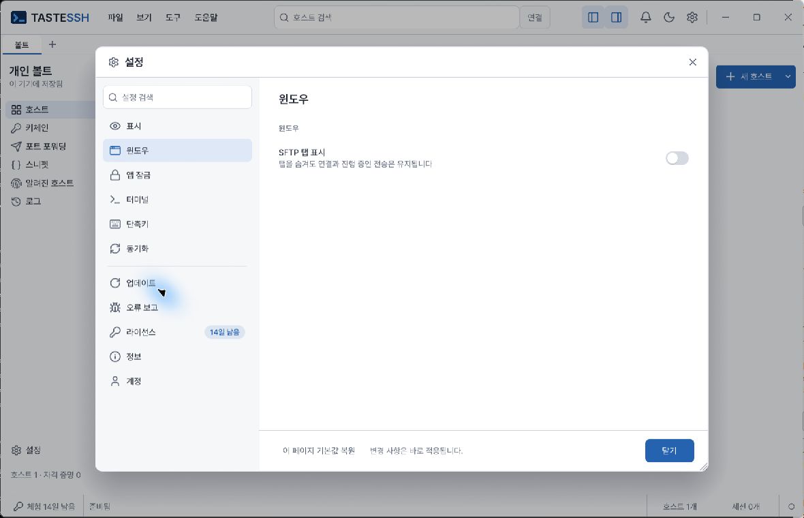The width and height of the screenshot is (804, 518).
Task: Switch to the 볼트 tab
Action: [22, 45]
